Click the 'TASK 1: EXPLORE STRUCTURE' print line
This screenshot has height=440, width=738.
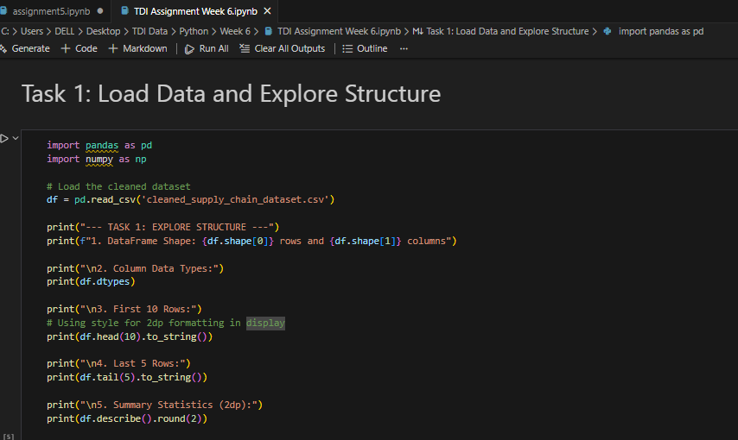(162, 227)
